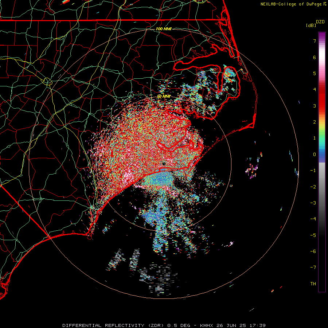Click the scale value 1 label
The width and height of the screenshot is (328, 328).
315,138
